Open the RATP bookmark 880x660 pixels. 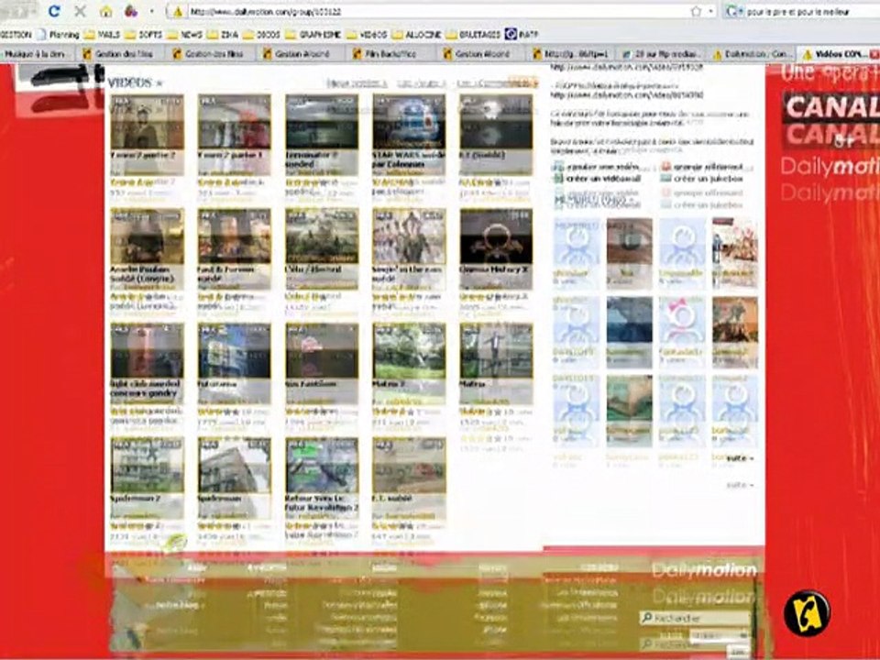point(522,35)
